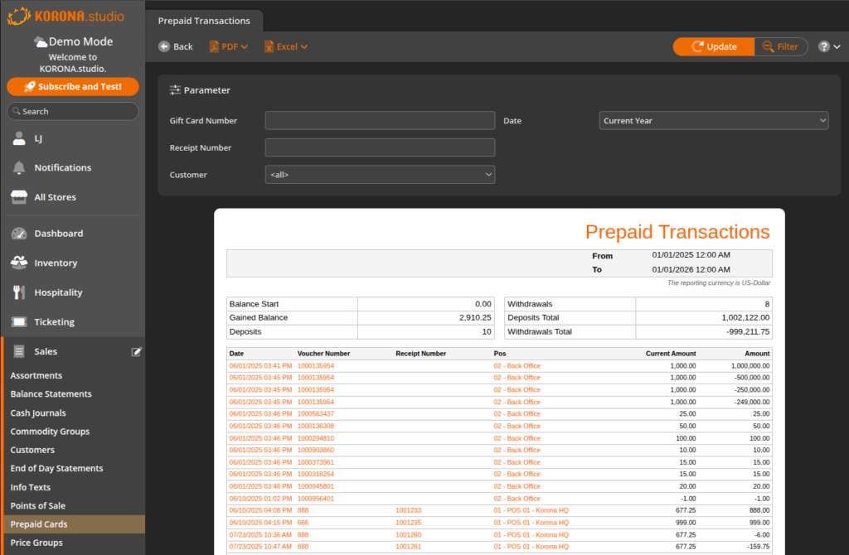Image resolution: width=849 pixels, height=555 pixels.
Task: Click the Voucher Number column header
Action: coord(324,354)
